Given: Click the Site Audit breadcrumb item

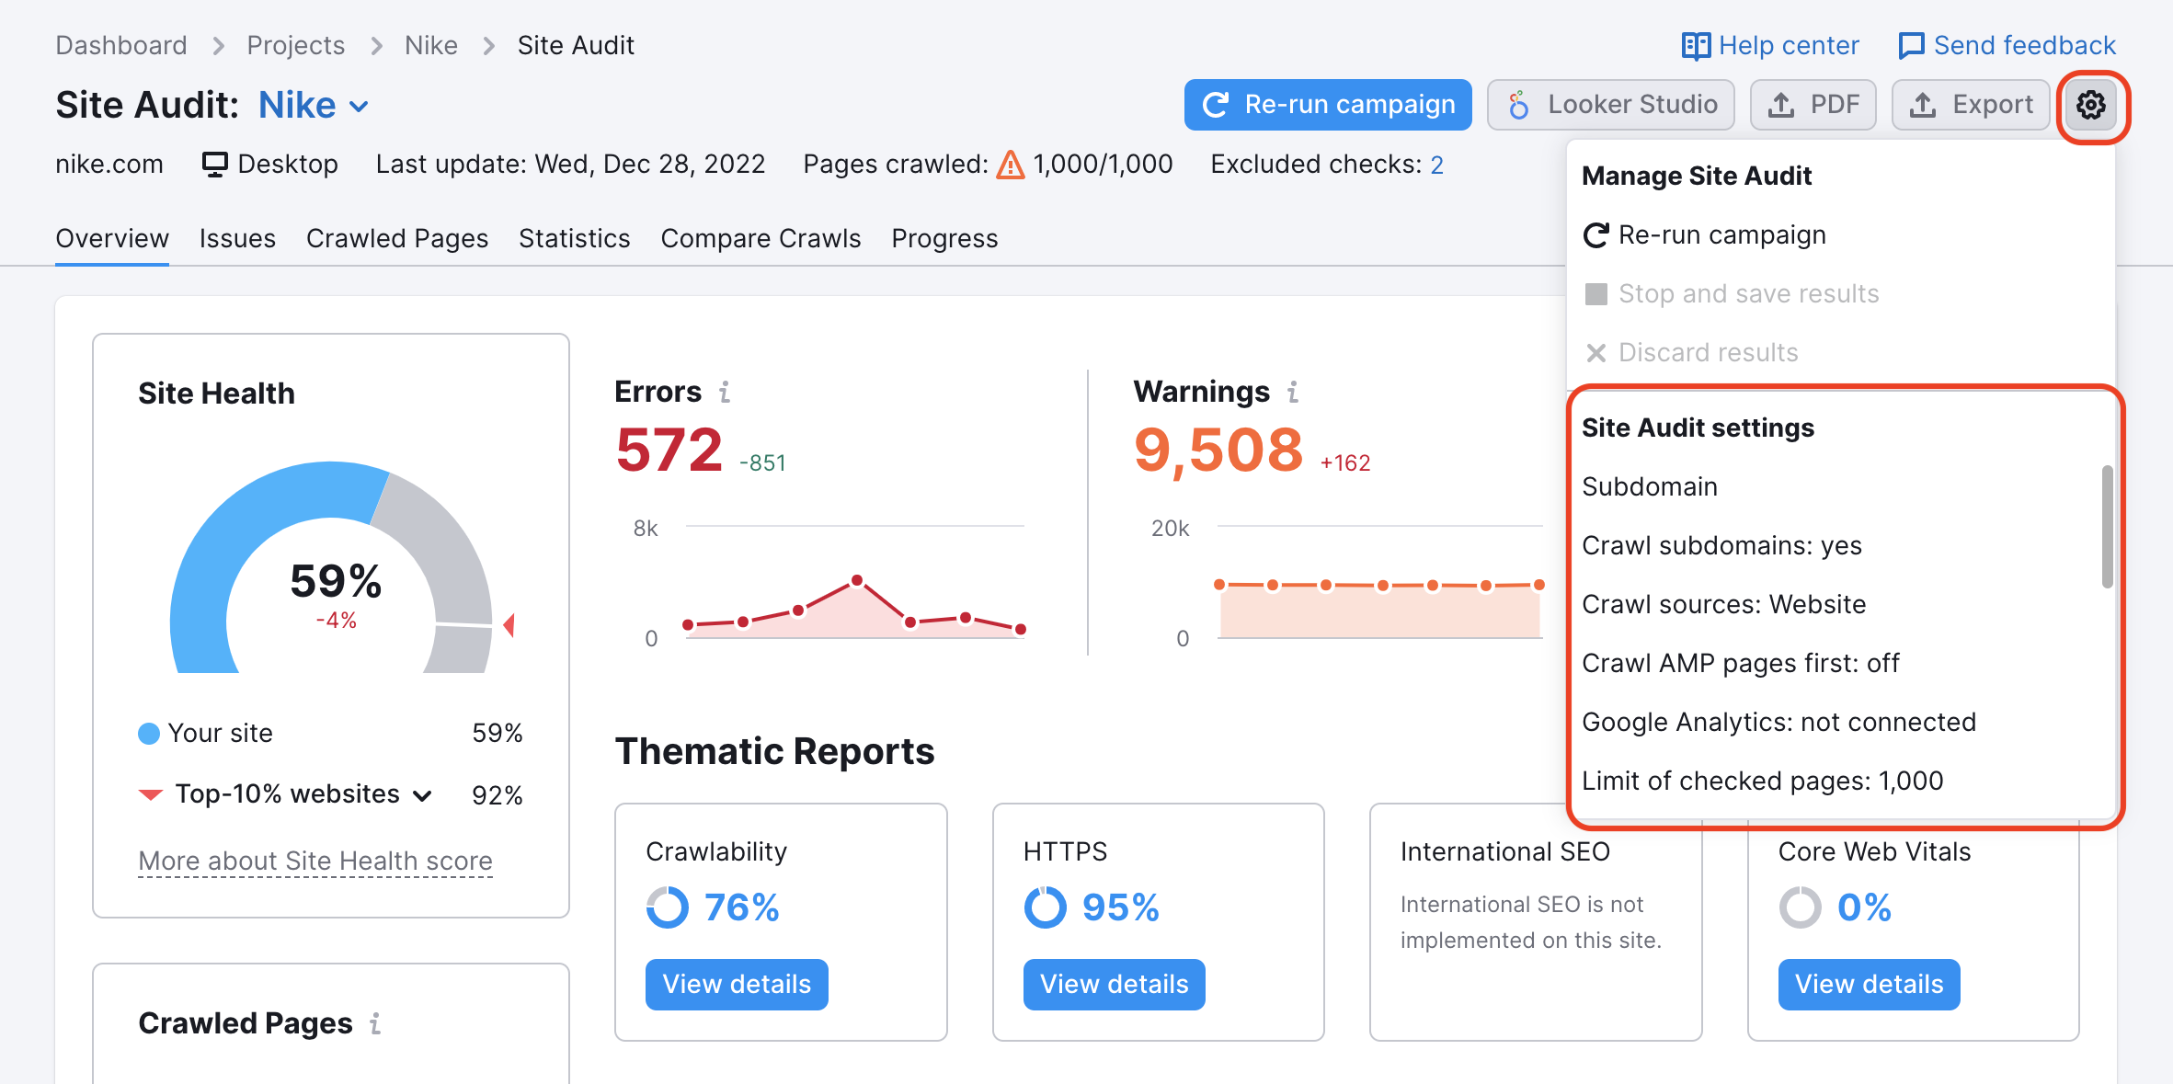Looking at the screenshot, I should point(576,46).
